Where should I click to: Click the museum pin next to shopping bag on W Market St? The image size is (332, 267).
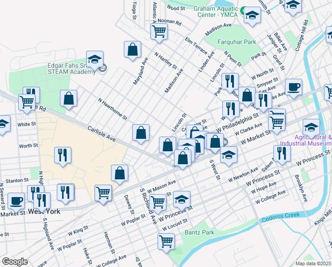[x=225, y=142]
